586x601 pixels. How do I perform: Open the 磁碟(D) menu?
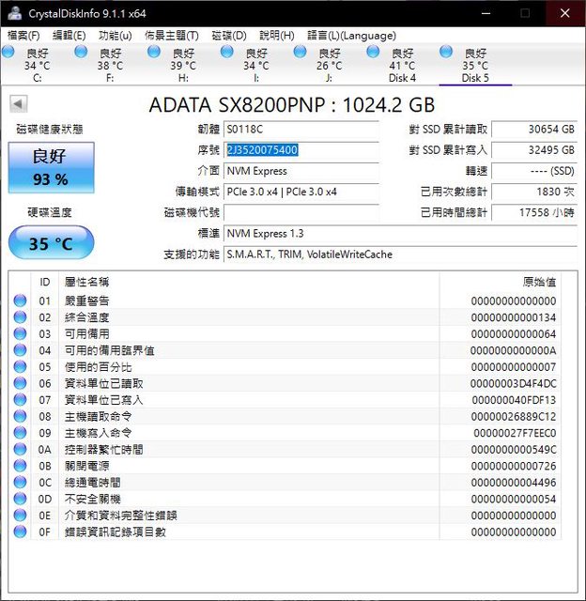pyautogui.click(x=229, y=36)
